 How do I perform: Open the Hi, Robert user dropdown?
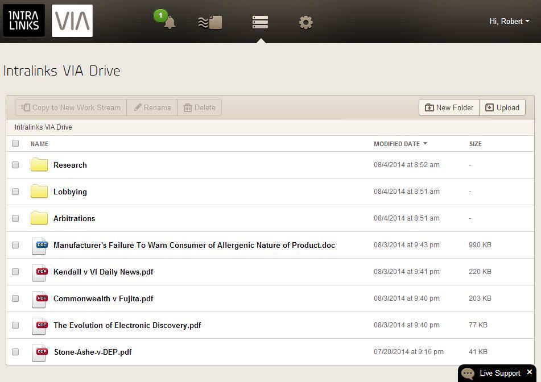click(x=509, y=22)
